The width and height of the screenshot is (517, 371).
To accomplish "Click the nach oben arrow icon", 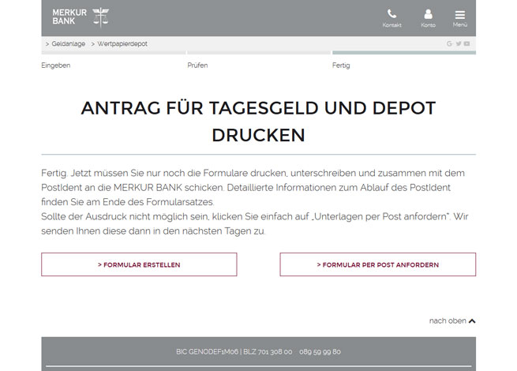I will 472,320.
